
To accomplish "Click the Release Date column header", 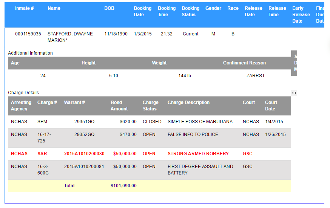I will click(253, 11).
